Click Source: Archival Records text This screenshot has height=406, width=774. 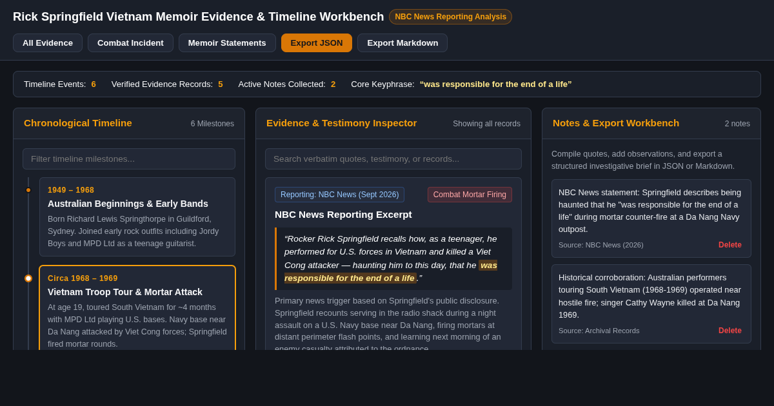pyautogui.click(x=599, y=331)
